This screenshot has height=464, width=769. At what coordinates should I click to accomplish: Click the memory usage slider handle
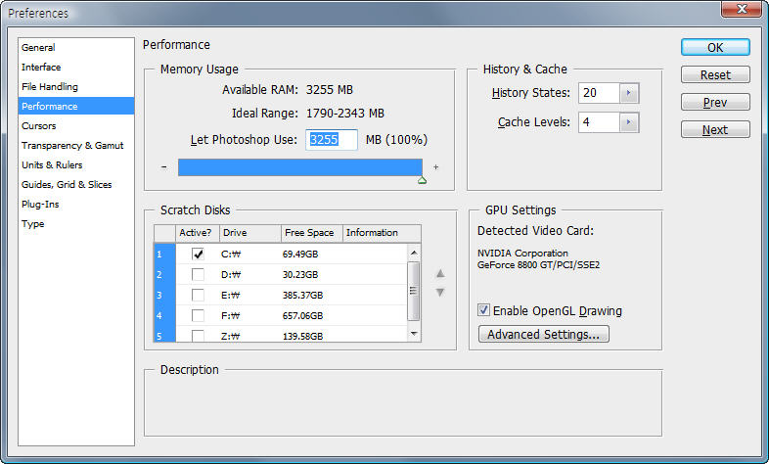click(x=422, y=179)
